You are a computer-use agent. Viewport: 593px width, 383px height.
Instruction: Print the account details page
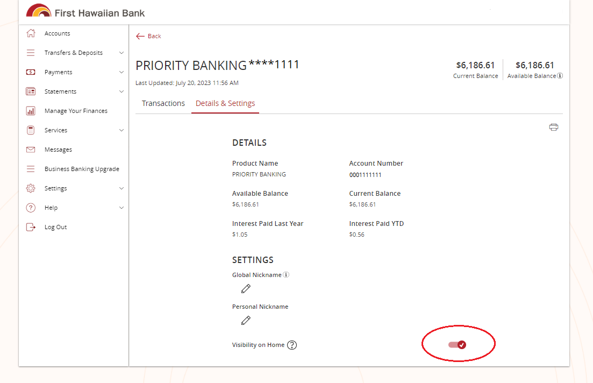[554, 127]
